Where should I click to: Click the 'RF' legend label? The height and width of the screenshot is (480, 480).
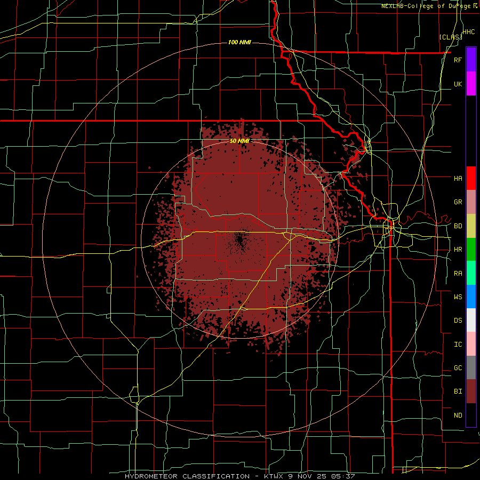coord(458,60)
